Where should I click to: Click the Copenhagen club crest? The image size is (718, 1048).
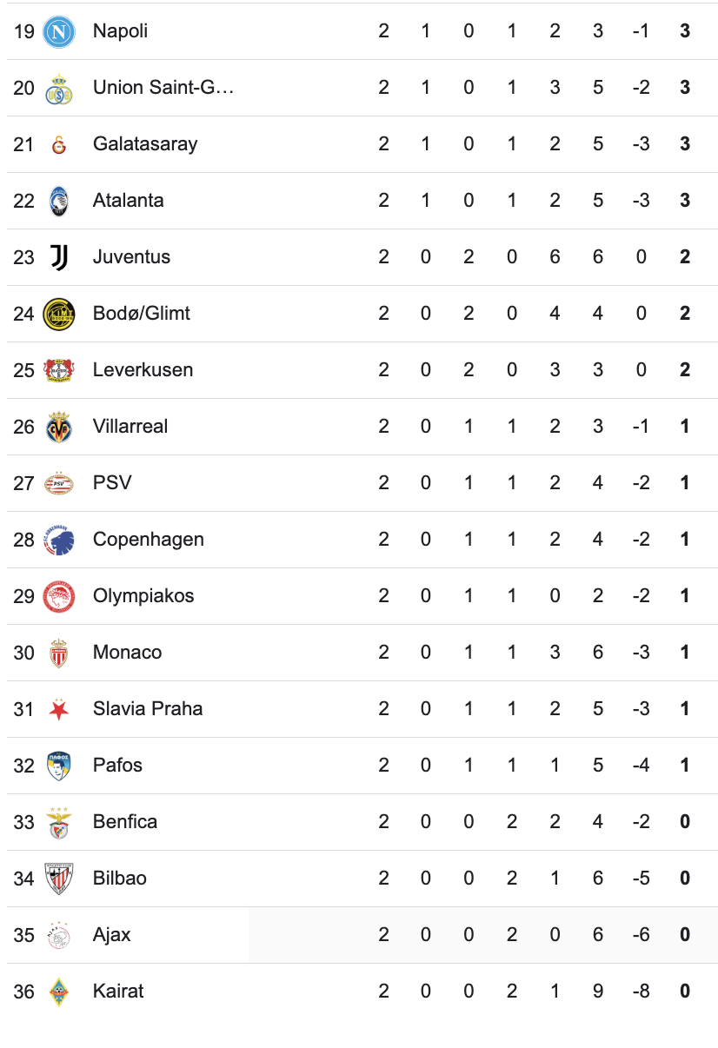[x=59, y=540]
